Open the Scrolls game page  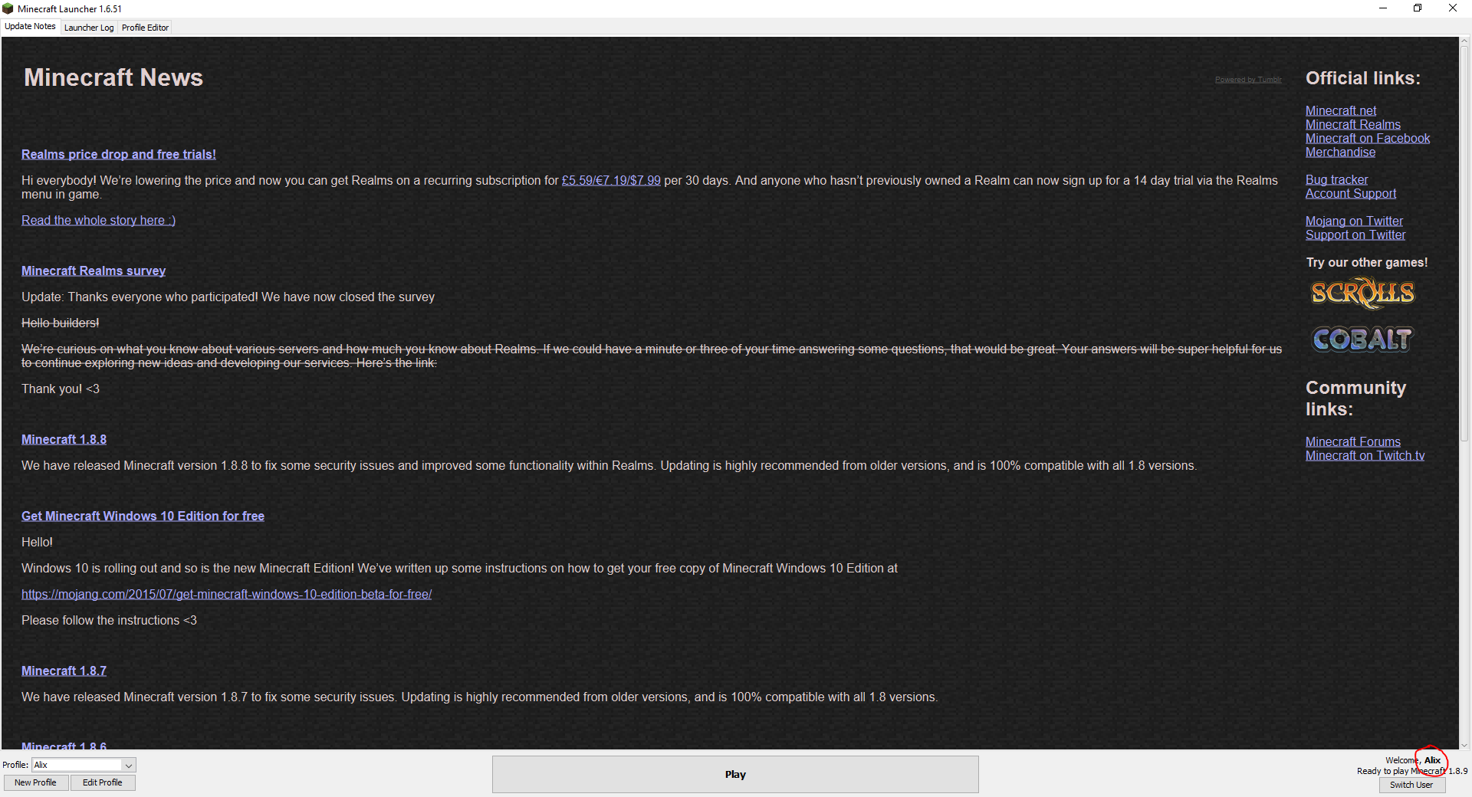click(1362, 293)
